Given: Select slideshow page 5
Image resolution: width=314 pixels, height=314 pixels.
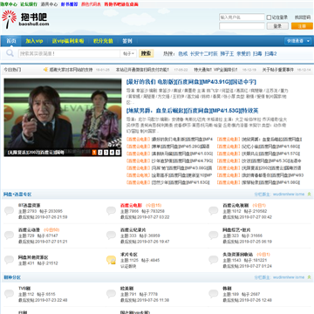Looking at the screenshot, I should (118, 153).
